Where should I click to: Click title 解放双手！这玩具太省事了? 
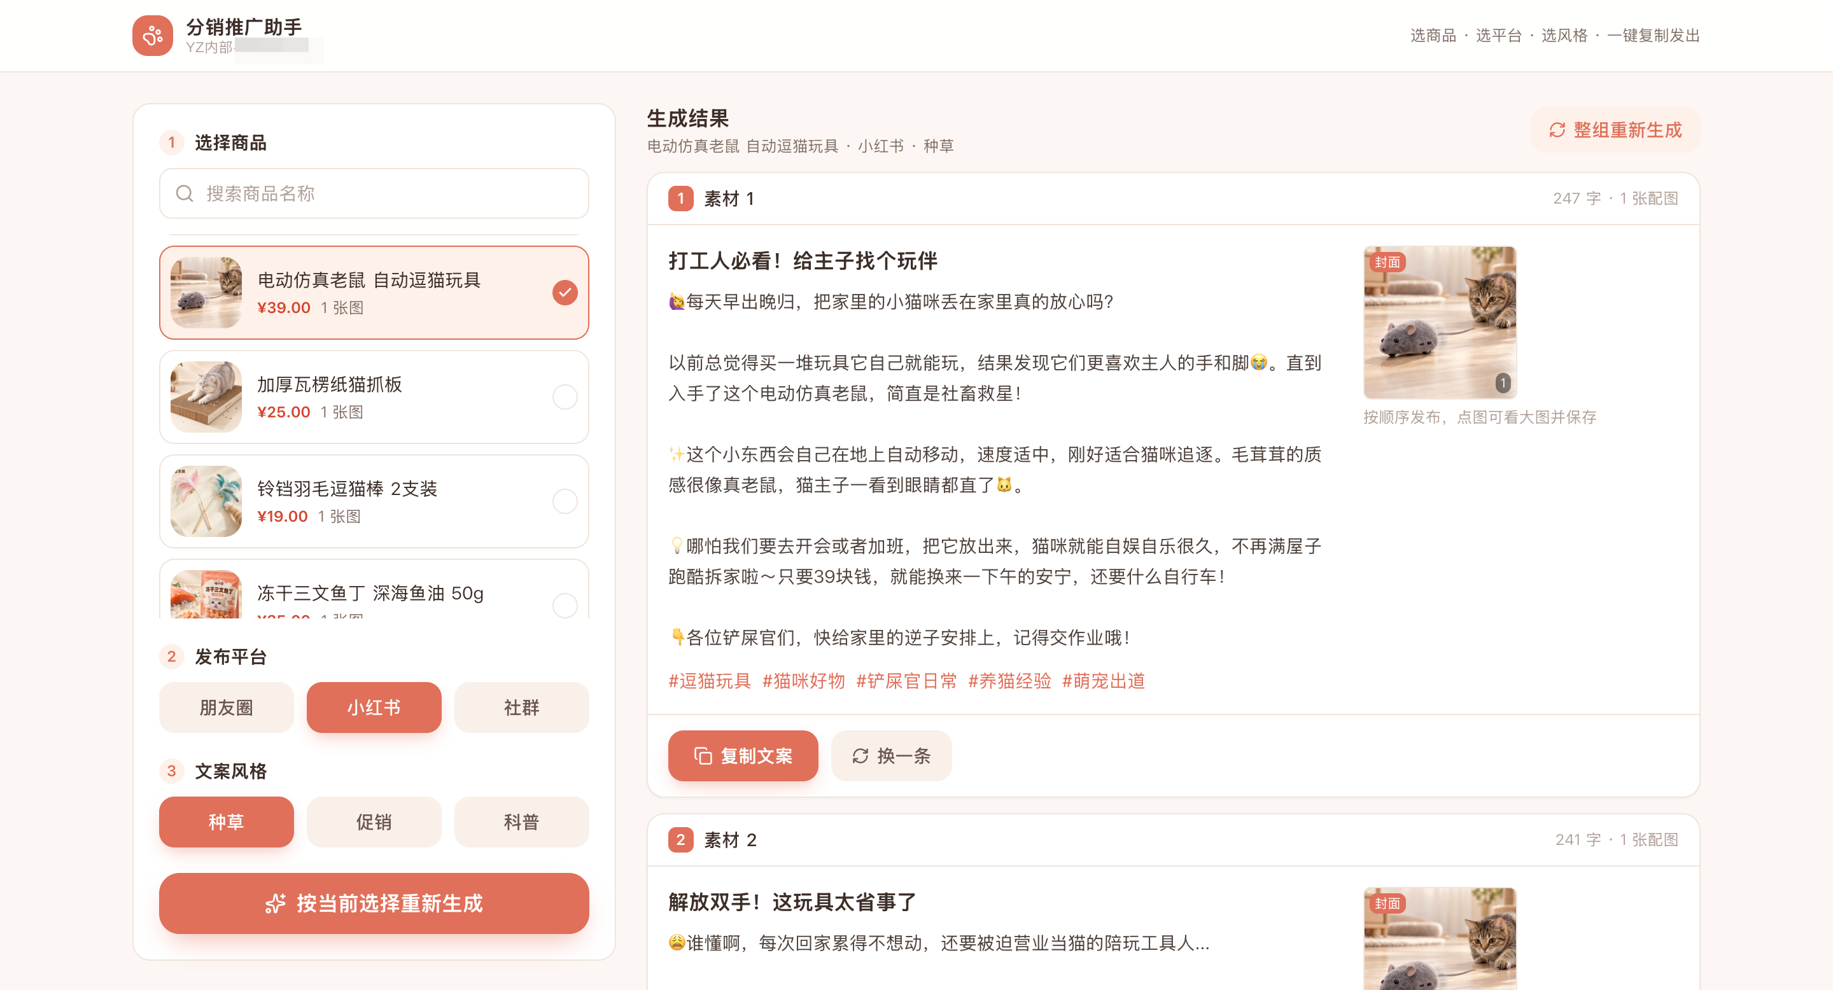(x=792, y=903)
